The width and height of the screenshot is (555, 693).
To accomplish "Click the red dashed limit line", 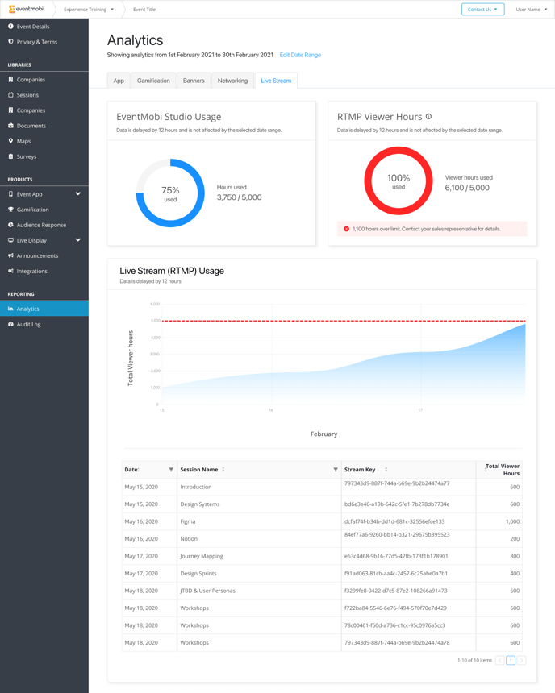I will [344, 321].
